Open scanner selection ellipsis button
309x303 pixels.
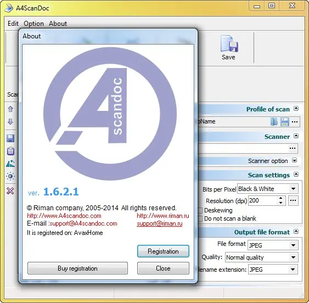[x=293, y=148]
